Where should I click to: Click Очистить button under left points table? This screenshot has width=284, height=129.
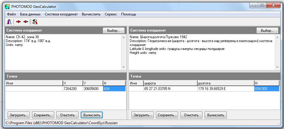click(x=67, y=115)
